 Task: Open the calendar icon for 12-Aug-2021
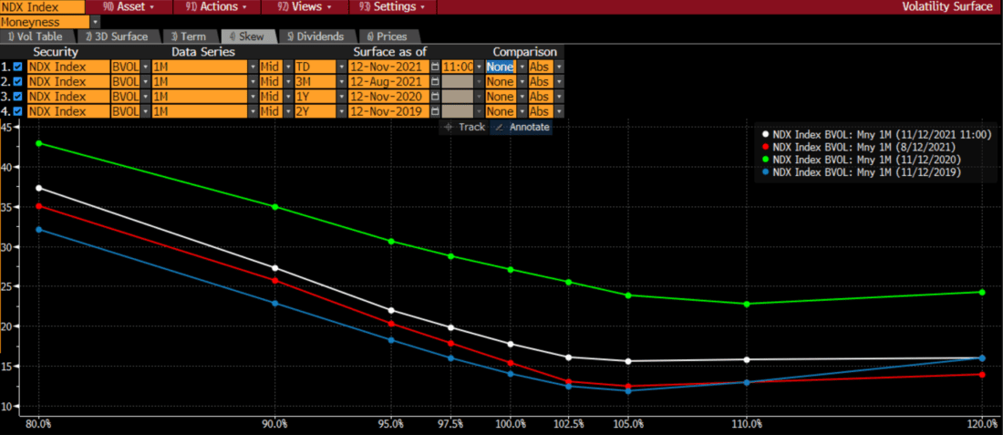(436, 82)
